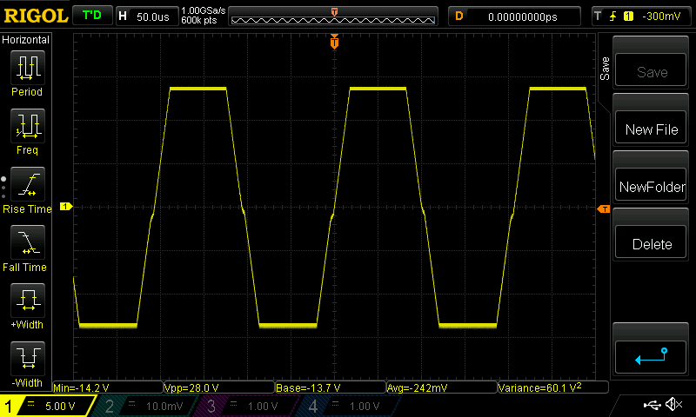Click the trigger level marker on right edge
This screenshot has height=417, width=696.
point(602,209)
